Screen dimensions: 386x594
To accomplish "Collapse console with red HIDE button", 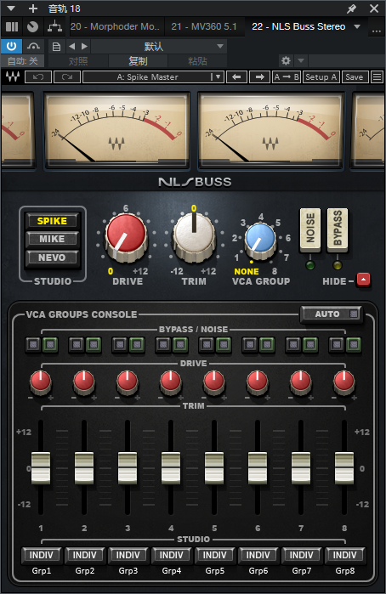I will point(363,280).
